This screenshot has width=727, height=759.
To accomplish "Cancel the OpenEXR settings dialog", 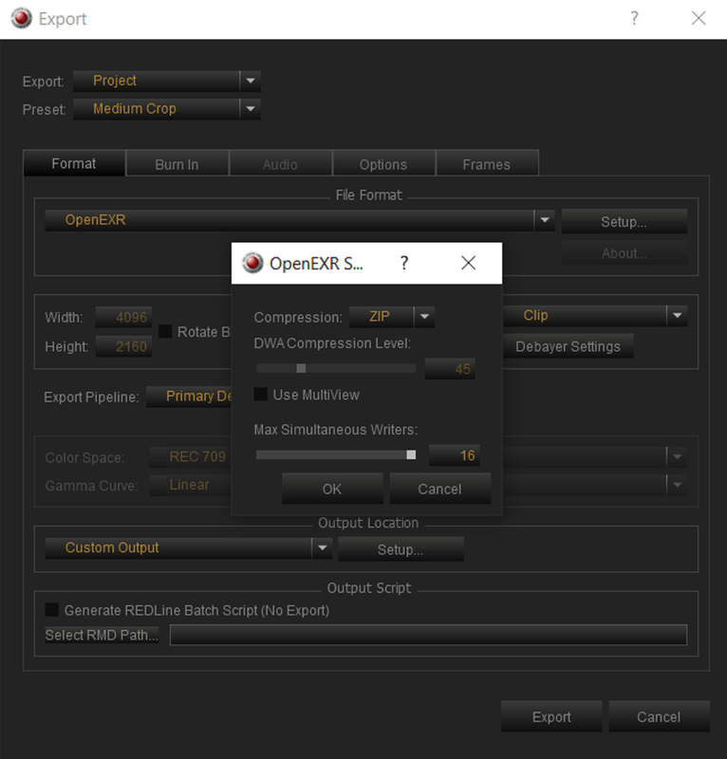I will point(439,489).
